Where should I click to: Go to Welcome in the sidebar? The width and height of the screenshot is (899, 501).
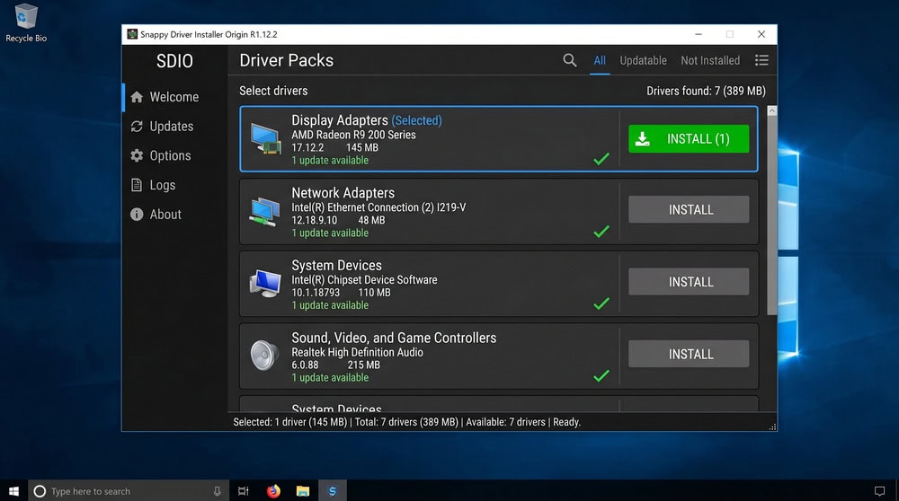pos(174,97)
